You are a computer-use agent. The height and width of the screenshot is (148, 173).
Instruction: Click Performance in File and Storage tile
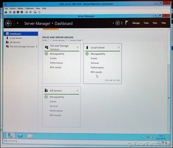pos(57,63)
